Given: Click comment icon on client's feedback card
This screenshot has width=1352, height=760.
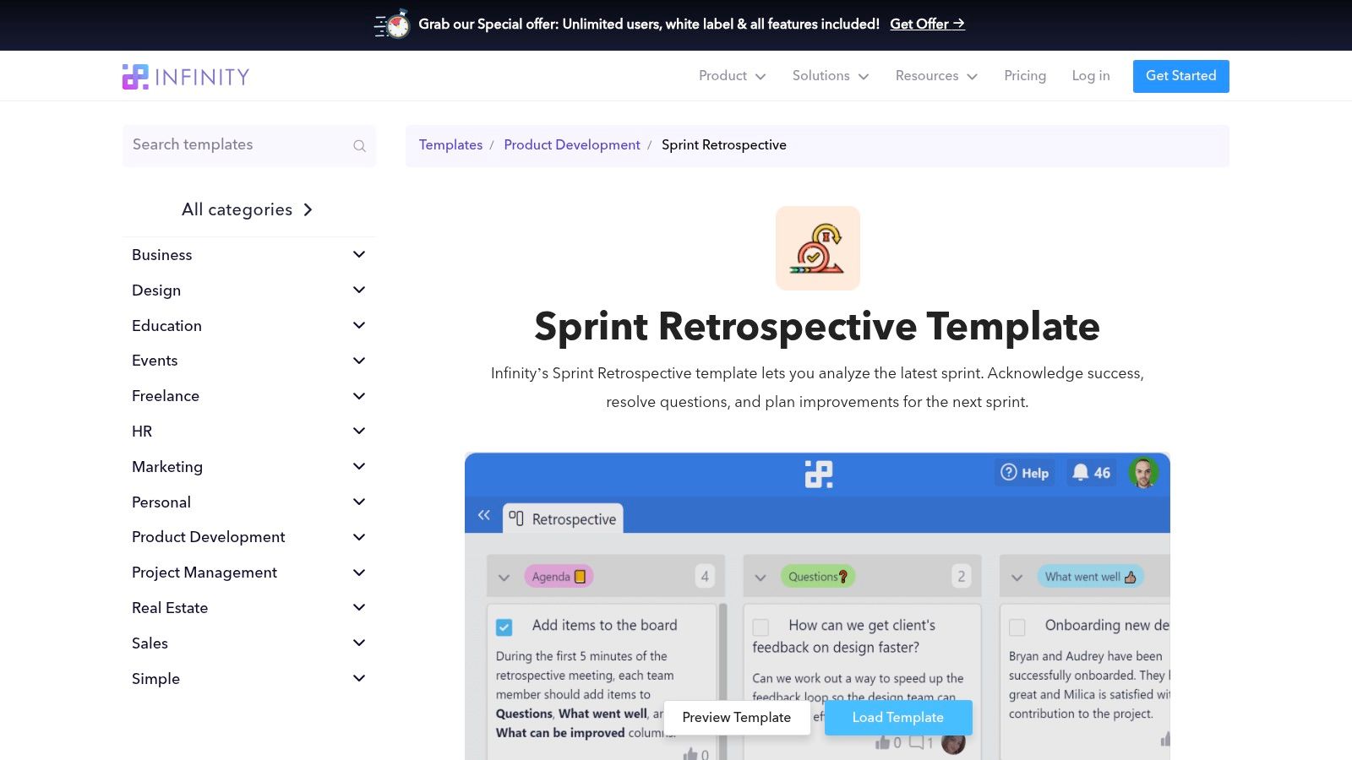Looking at the screenshot, I should click(x=916, y=742).
